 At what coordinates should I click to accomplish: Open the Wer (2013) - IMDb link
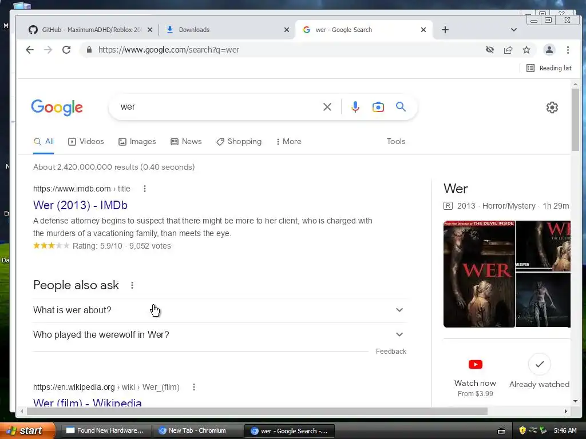[x=80, y=205]
